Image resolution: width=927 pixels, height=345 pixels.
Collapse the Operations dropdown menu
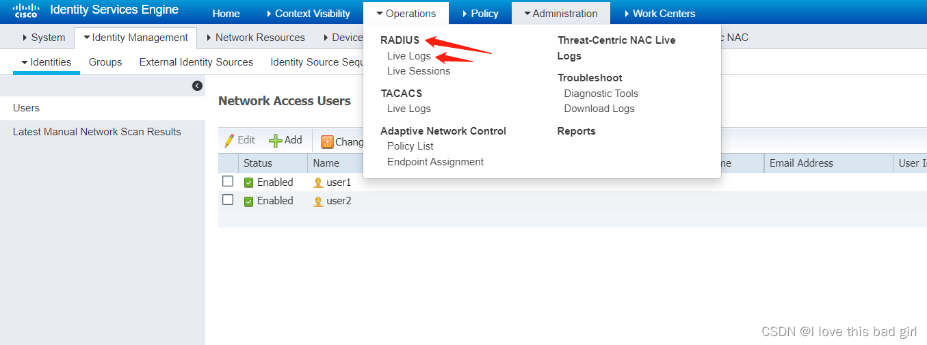click(406, 13)
